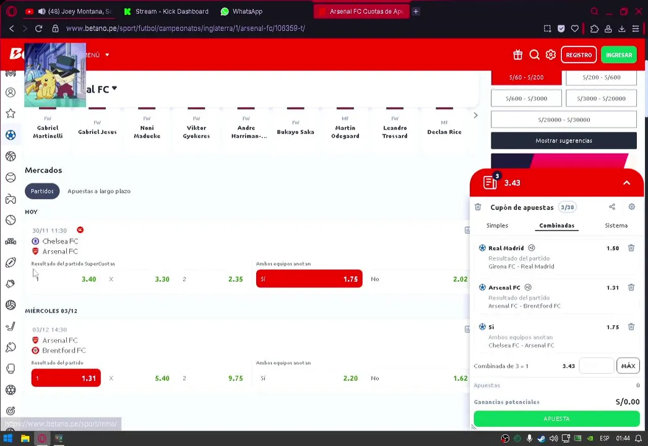The height and width of the screenshot is (446, 648).
Task: Click the REGISTRO button
Action: 579,55
